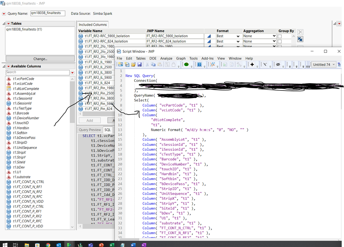Collapse the Tables panel disclosure triangle
The image size is (344, 247).
(x=4, y=24)
